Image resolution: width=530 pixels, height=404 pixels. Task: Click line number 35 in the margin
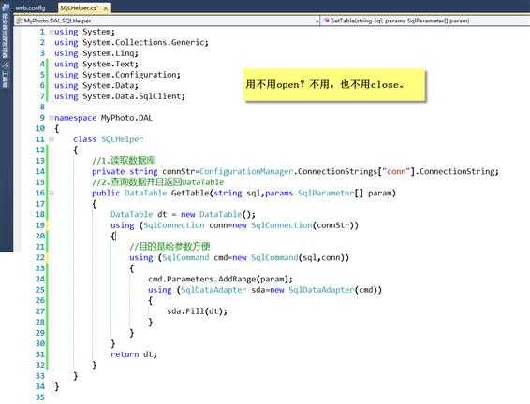[40, 397]
